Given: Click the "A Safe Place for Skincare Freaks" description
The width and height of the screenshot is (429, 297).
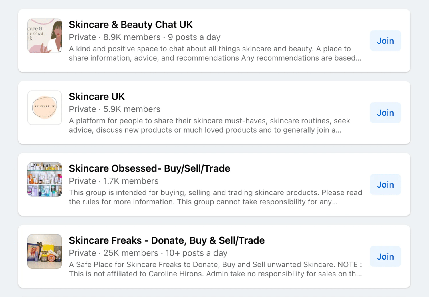Looking at the screenshot, I should tap(215, 269).
